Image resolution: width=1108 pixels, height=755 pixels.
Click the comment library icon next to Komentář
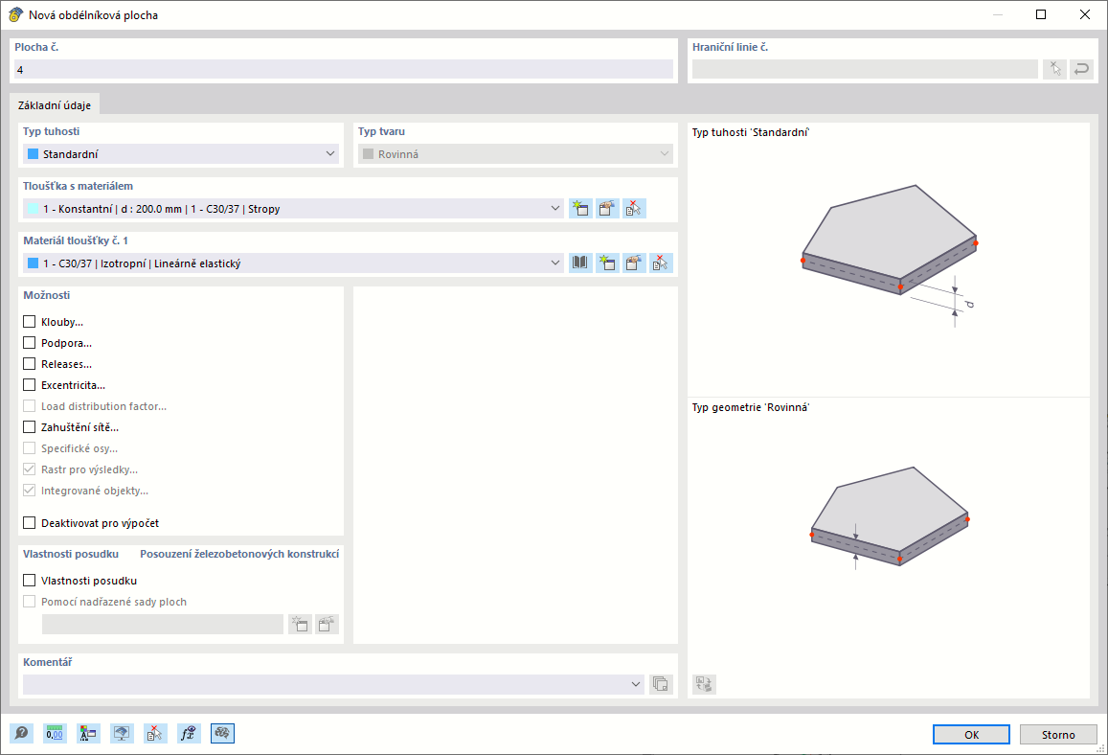click(x=662, y=684)
